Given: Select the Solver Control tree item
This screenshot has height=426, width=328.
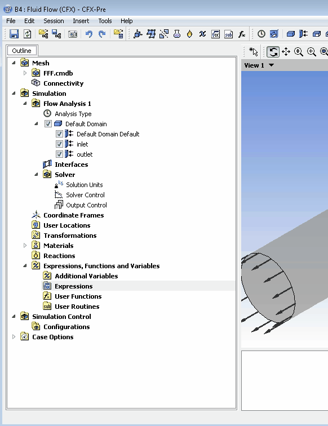Looking at the screenshot, I should (85, 195).
